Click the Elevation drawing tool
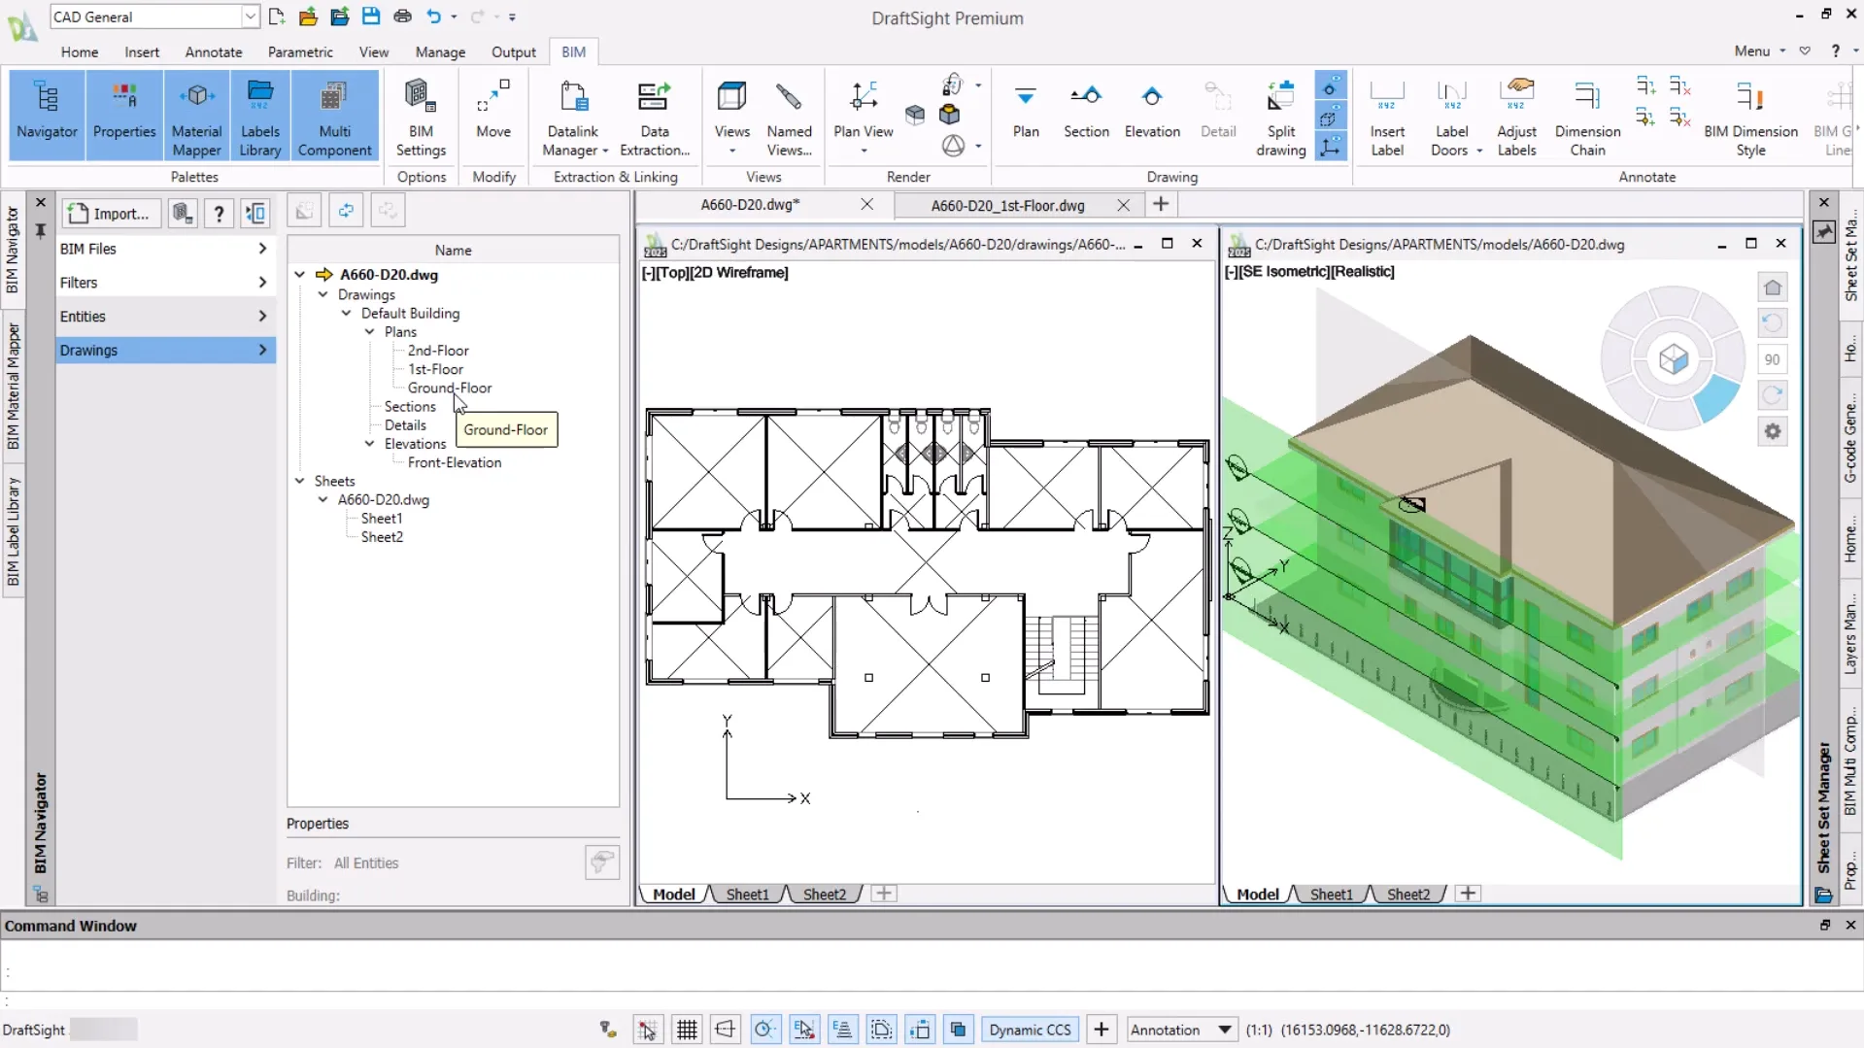The width and height of the screenshot is (1864, 1048). 1151,111
